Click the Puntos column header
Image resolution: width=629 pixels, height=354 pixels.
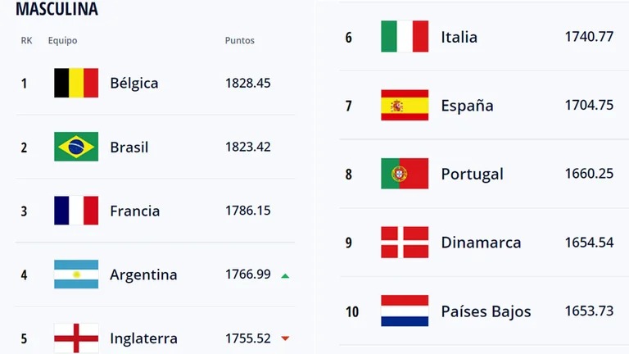(239, 40)
